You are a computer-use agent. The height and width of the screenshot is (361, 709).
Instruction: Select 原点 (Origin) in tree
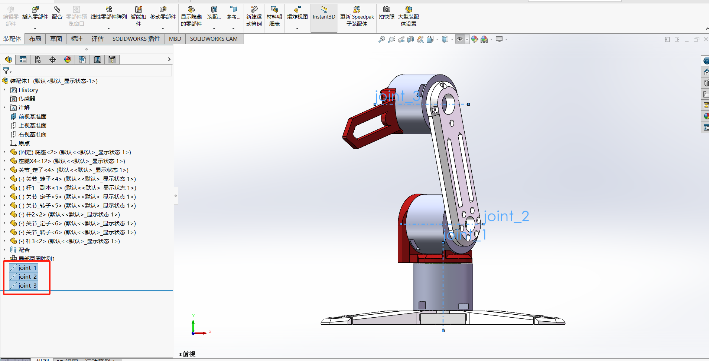tap(20, 143)
